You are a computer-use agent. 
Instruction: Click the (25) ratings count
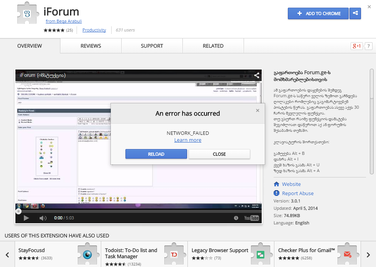pyautogui.click(x=70, y=30)
